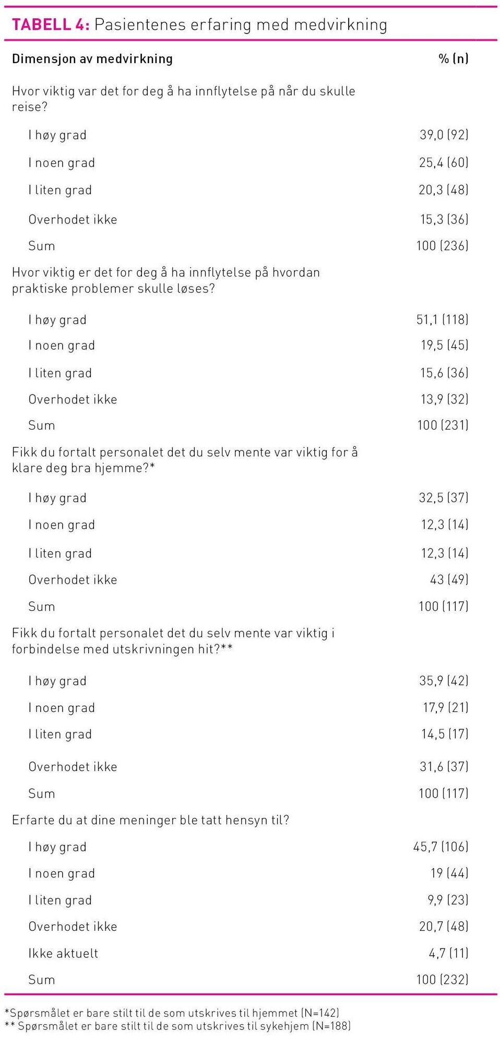Select the value '45,7 (106)'
Image resolution: width=500 pixels, height=1044 pixels.
tap(441, 847)
